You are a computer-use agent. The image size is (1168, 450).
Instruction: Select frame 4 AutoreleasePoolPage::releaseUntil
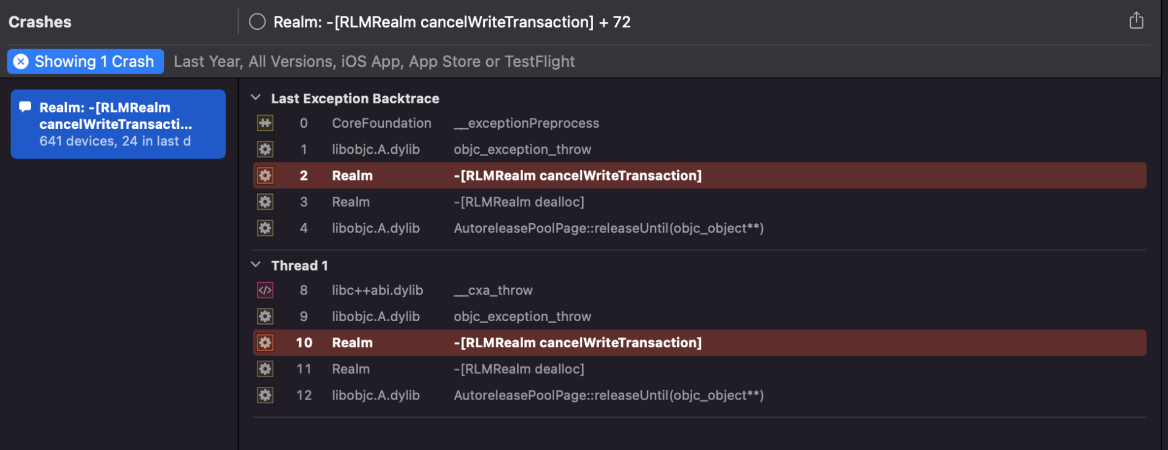[700, 228]
